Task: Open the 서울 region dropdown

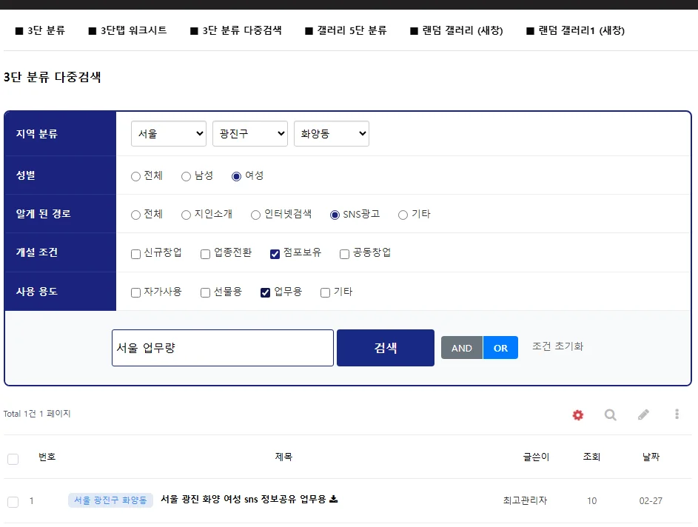Action: [x=169, y=133]
